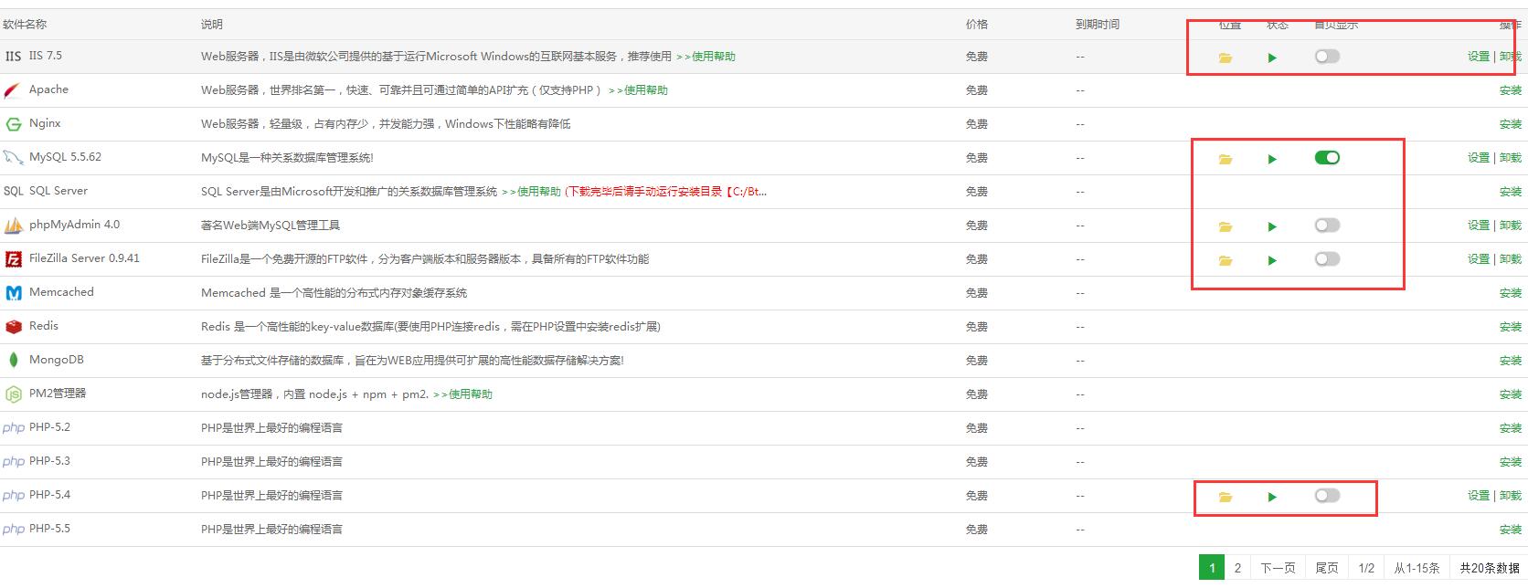
Task: Click the Apache feather logo icon
Action: coord(13,90)
